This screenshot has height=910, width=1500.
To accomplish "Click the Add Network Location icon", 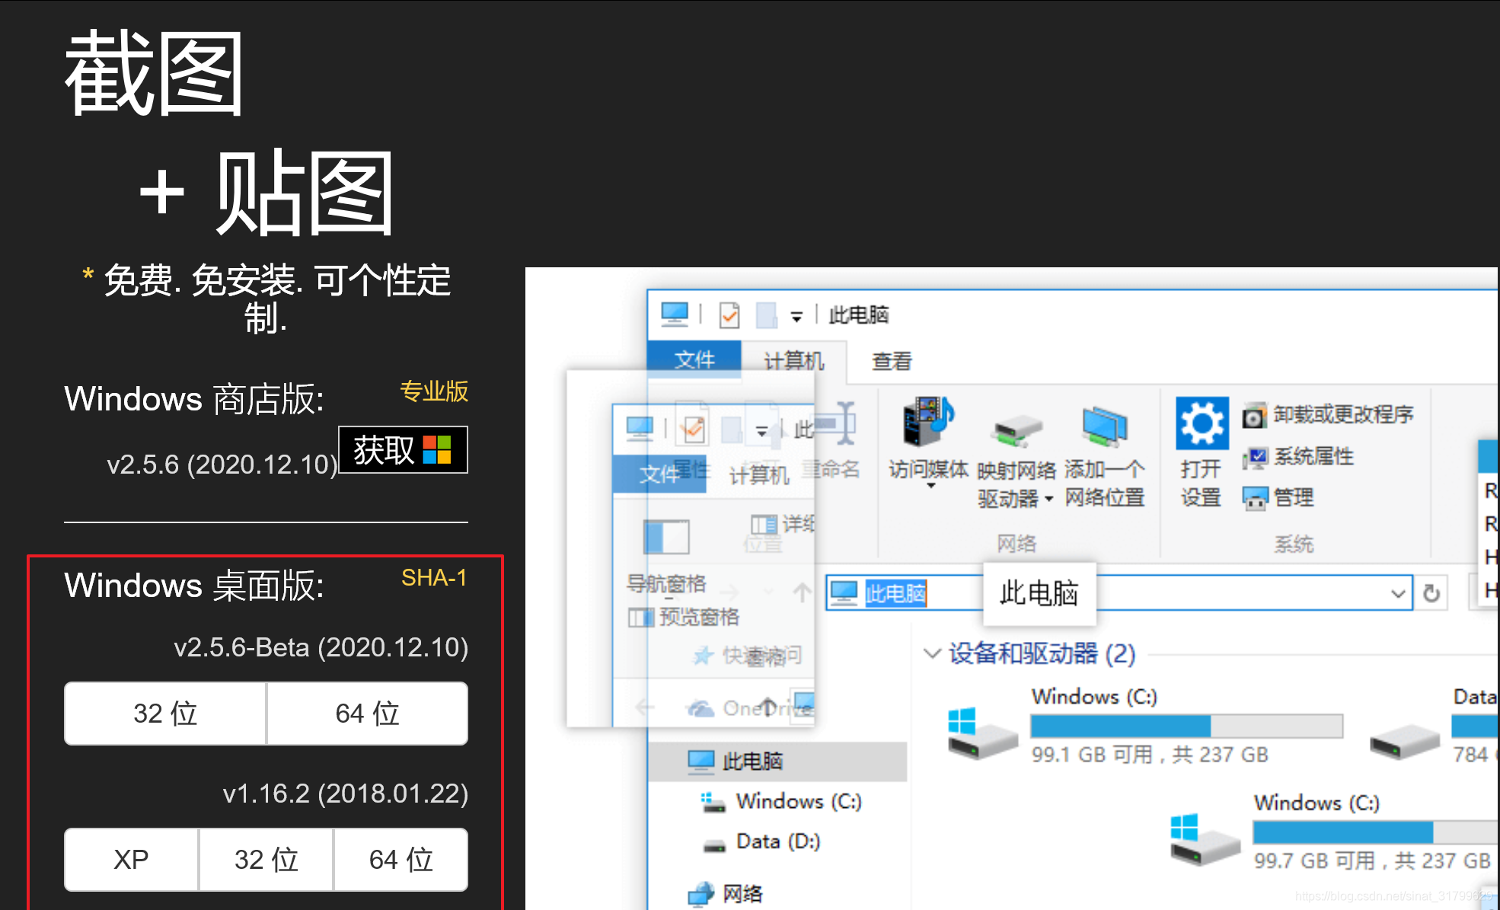I will click(1104, 426).
